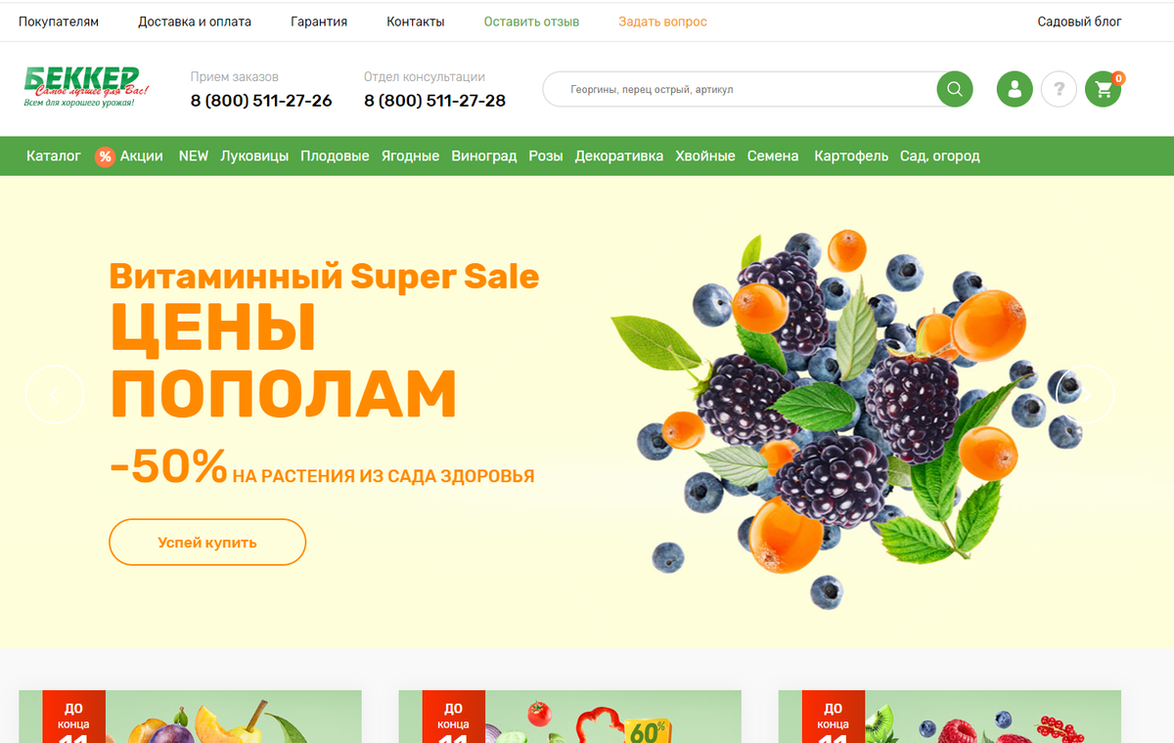The image size is (1174, 743).
Task: Open the user account profile icon
Action: pos(1015,90)
